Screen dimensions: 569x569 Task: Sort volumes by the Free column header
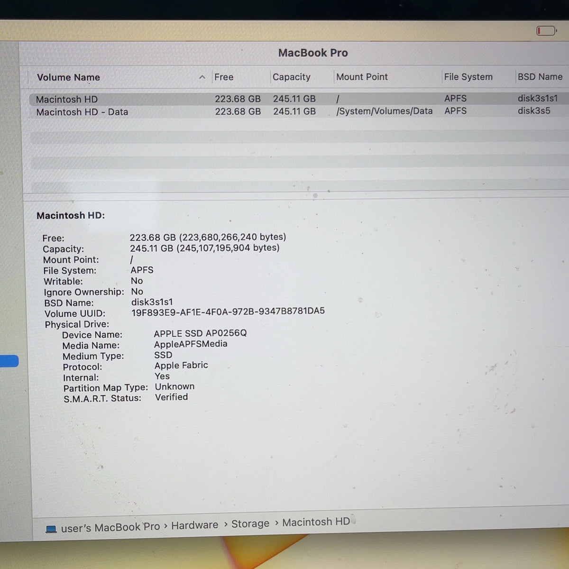click(x=224, y=77)
